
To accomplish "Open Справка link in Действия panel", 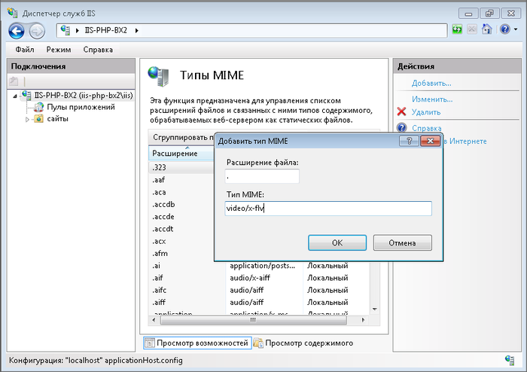I will pyautogui.click(x=427, y=128).
